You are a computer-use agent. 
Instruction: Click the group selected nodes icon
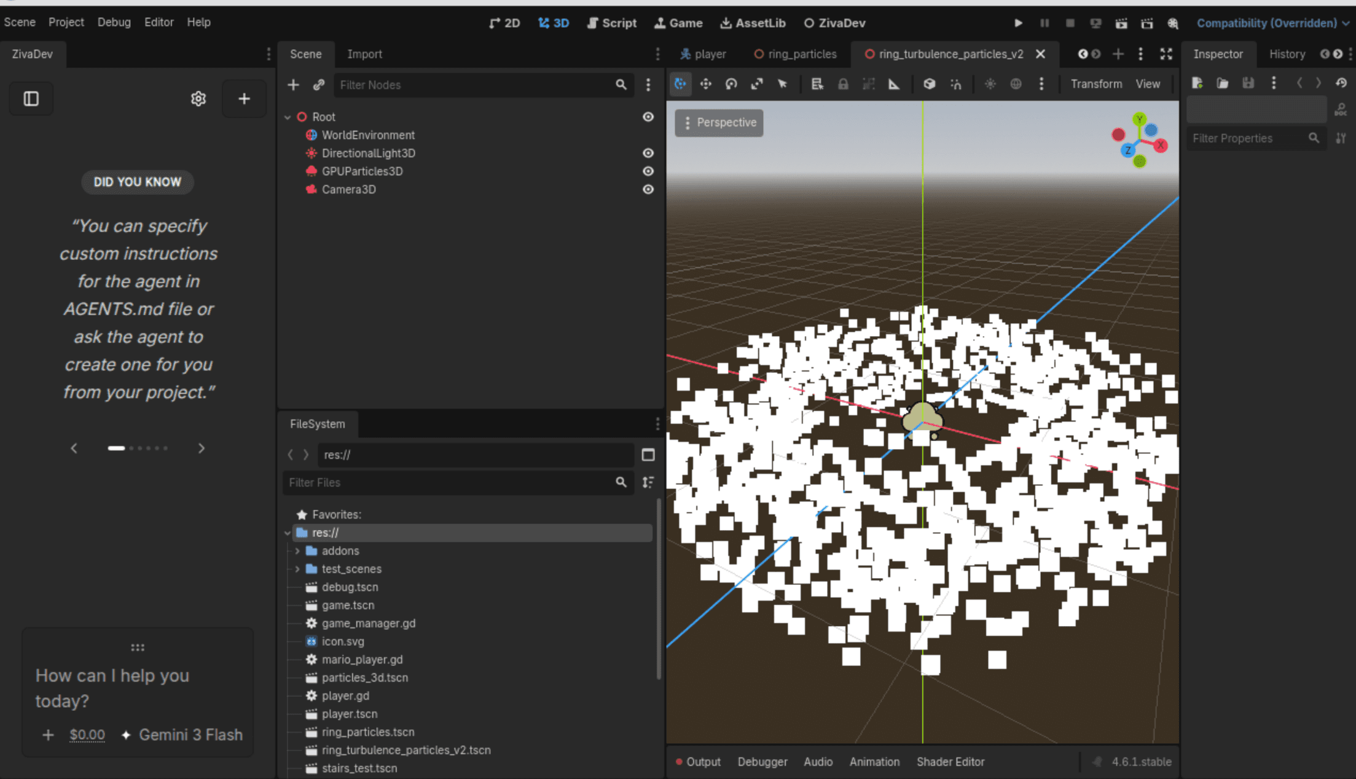tap(869, 84)
